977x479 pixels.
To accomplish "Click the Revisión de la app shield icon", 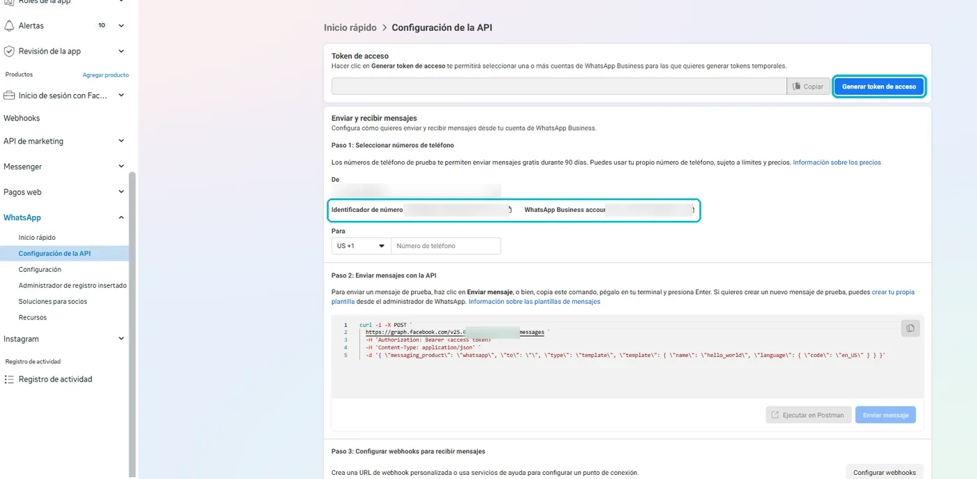I will coord(9,51).
